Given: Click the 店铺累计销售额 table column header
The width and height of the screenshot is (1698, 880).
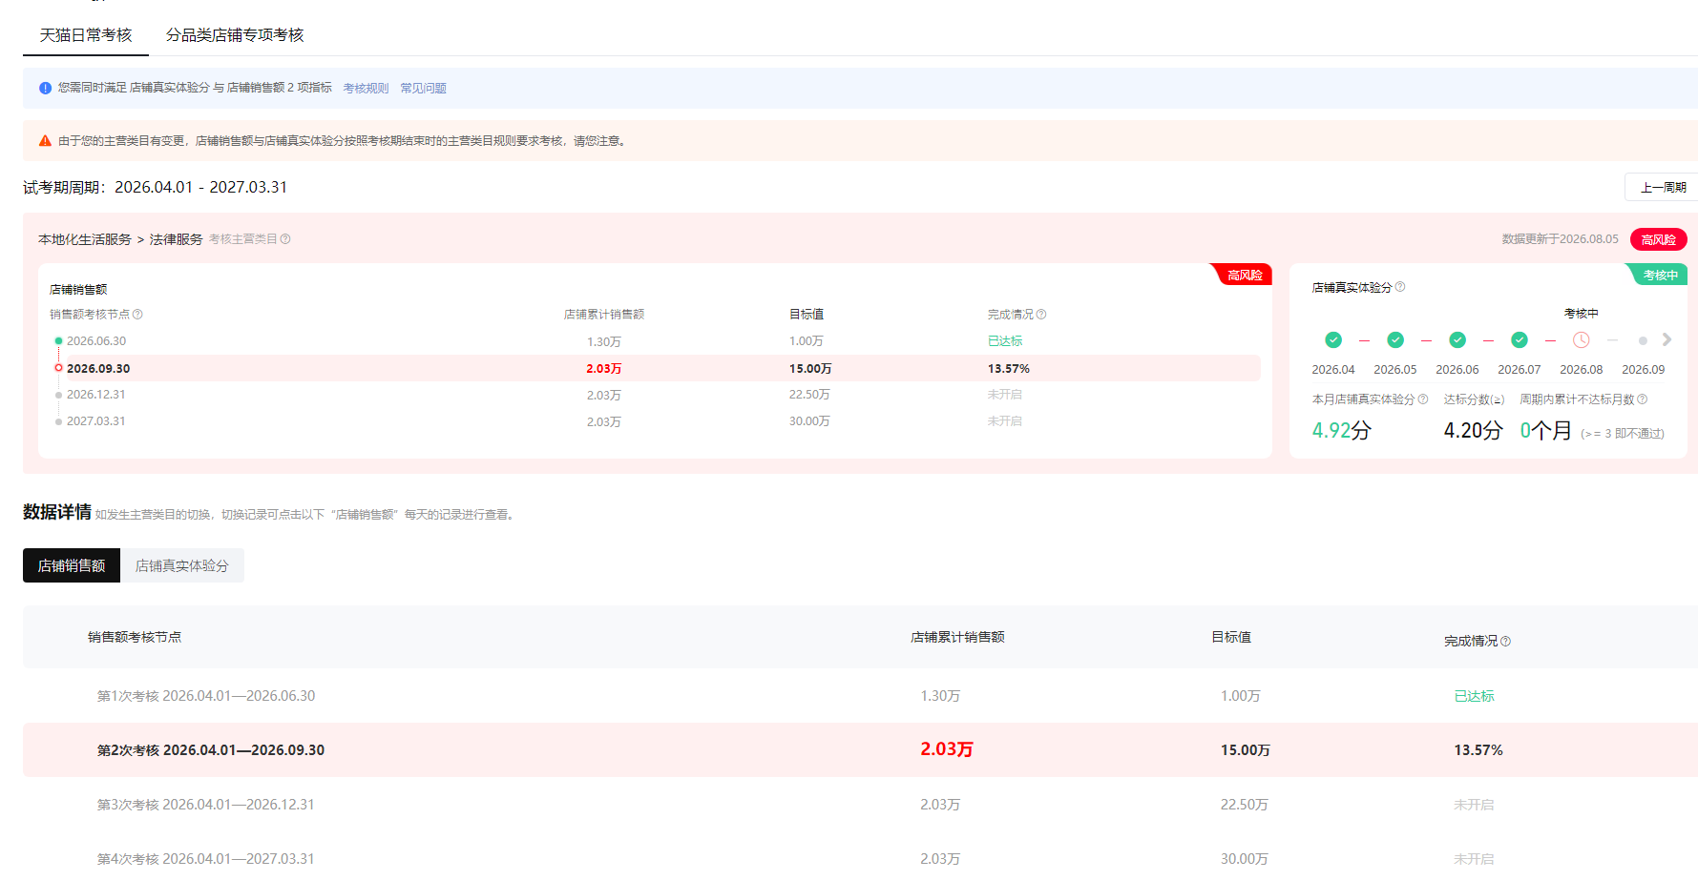Looking at the screenshot, I should coord(957,637).
